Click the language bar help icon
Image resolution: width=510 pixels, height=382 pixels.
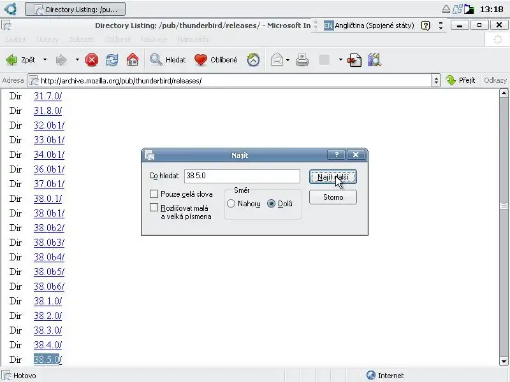pyautogui.click(x=425, y=25)
